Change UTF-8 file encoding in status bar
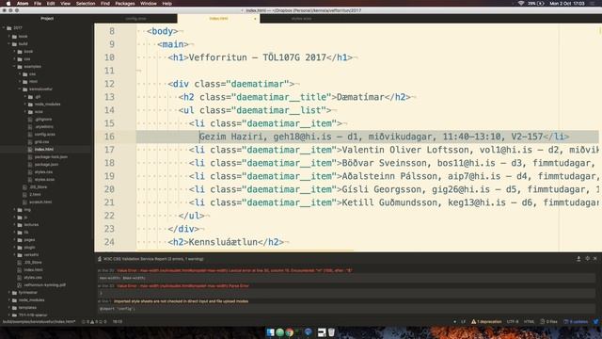 (x=512, y=322)
